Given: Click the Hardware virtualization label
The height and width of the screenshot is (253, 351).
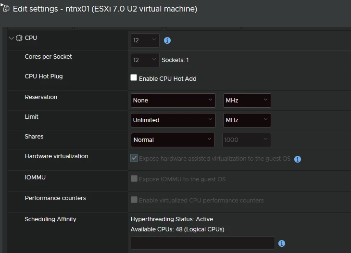Looking at the screenshot, I should tap(56, 156).
